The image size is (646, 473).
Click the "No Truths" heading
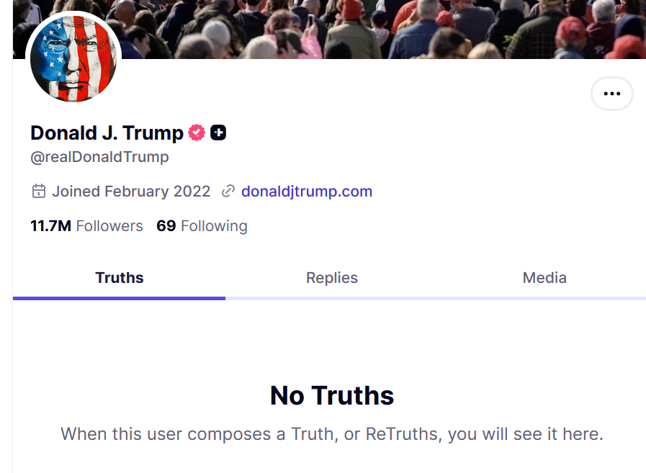332,395
